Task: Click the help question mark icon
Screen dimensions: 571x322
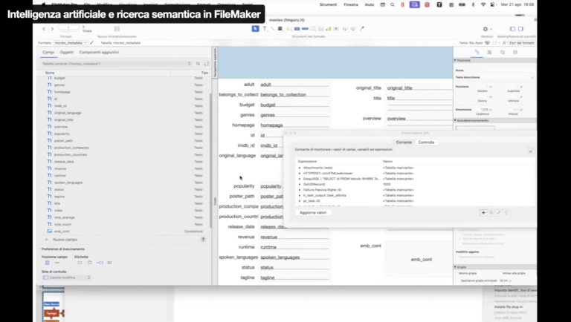Action: tap(203, 240)
